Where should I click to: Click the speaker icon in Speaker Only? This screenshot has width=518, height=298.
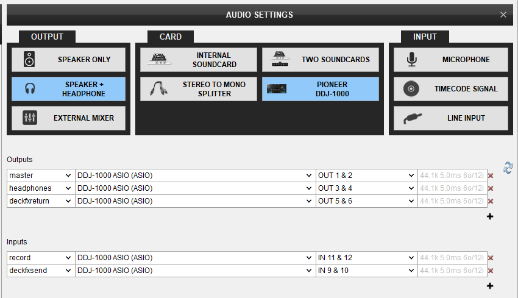(x=29, y=60)
